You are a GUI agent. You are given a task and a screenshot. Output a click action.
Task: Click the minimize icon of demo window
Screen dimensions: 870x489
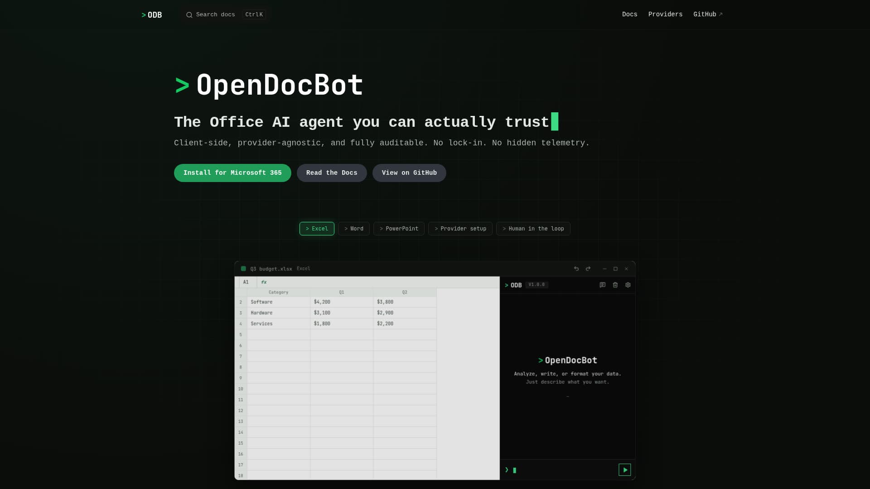click(604, 269)
